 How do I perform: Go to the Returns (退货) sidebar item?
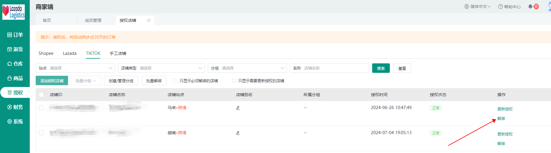point(15,49)
